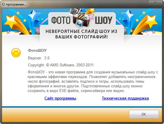Click the 'Версия: 3.0' text
Image resolution: width=164 pixels, height=124 pixels.
click(x=39, y=58)
